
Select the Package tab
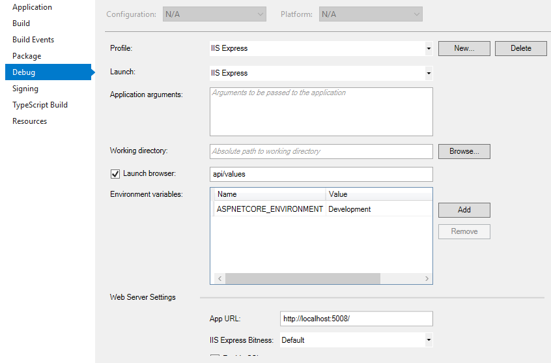pyautogui.click(x=27, y=56)
